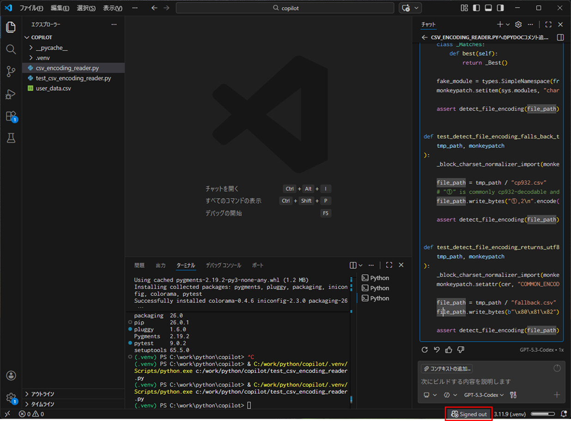This screenshot has width=571, height=421.
Task: Give a thumbs up to the Copilot response
Action: 448,349
